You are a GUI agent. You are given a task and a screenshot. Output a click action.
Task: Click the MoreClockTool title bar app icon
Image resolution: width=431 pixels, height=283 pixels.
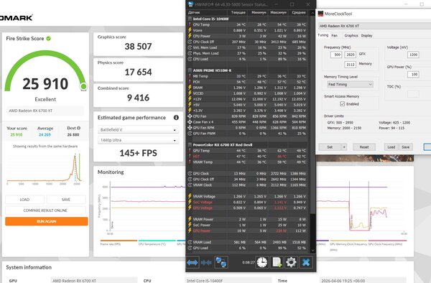[x=320, y=14]
